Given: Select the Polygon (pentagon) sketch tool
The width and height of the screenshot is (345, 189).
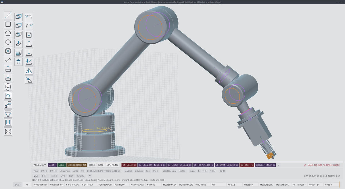Looking at the screenshot, I should (8, 33).
